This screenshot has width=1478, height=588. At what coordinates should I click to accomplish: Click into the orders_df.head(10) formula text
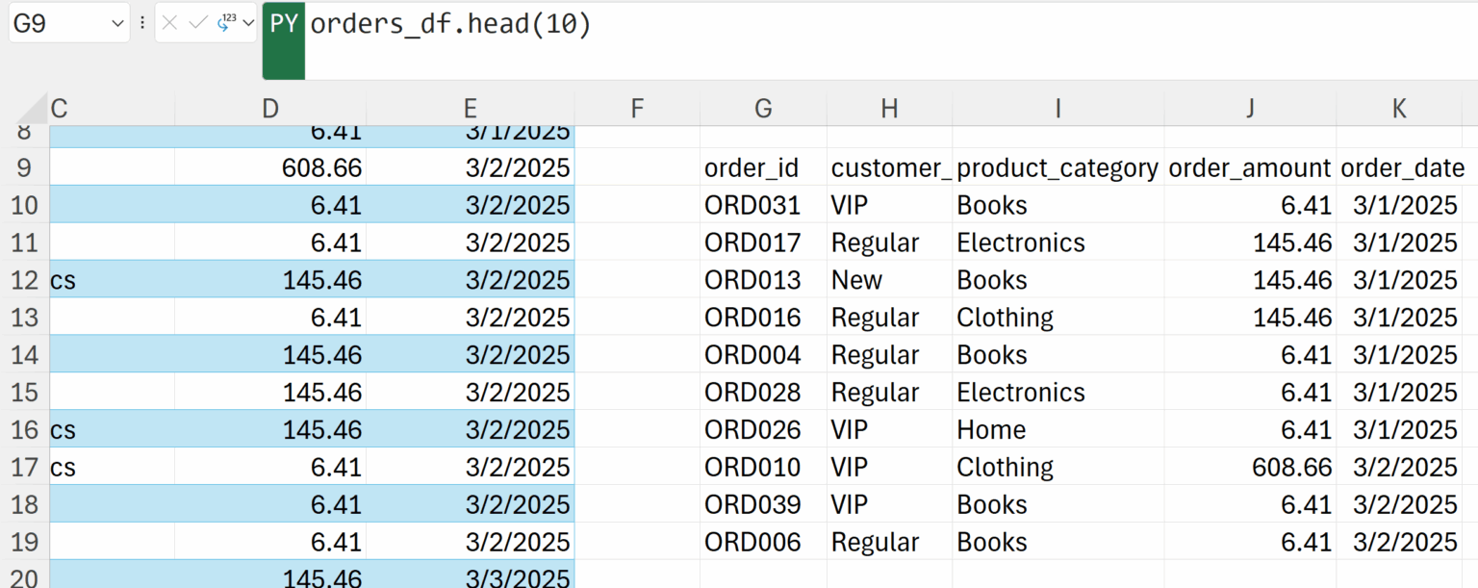[x=450, y=25]
